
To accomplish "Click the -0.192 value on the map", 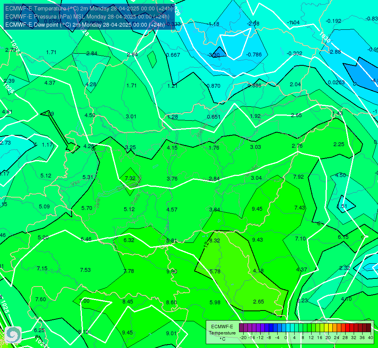I will (333, 21).
